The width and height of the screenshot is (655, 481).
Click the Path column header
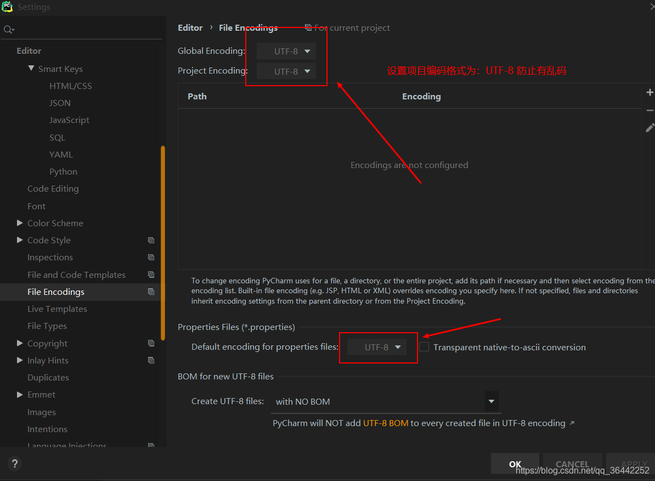(197, 96)
